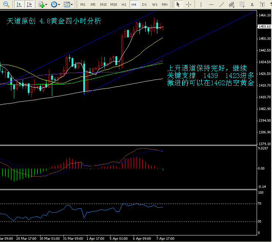Click the RSI 70 level label
The height and width of the screenshot is (242, 272).
pos(260,203)
